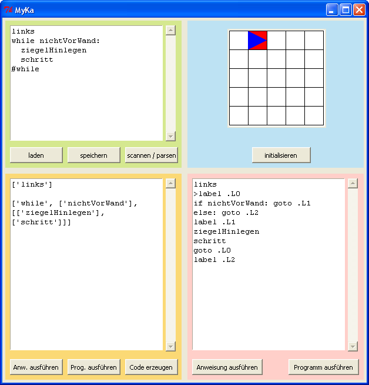Save program with speichern button

coord(94,155)
